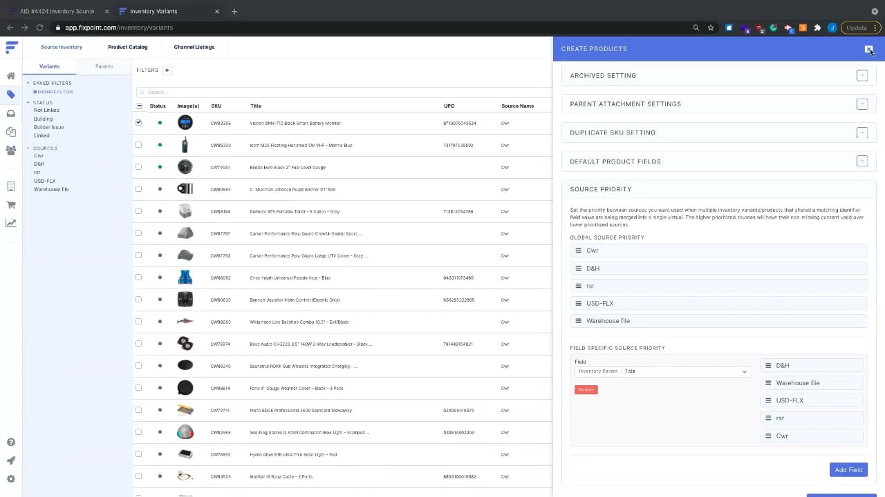Check the Dometic 975 Portable Toilet checkbox
Viewport: 885px width, 497px height.
(x=139, y=211)
